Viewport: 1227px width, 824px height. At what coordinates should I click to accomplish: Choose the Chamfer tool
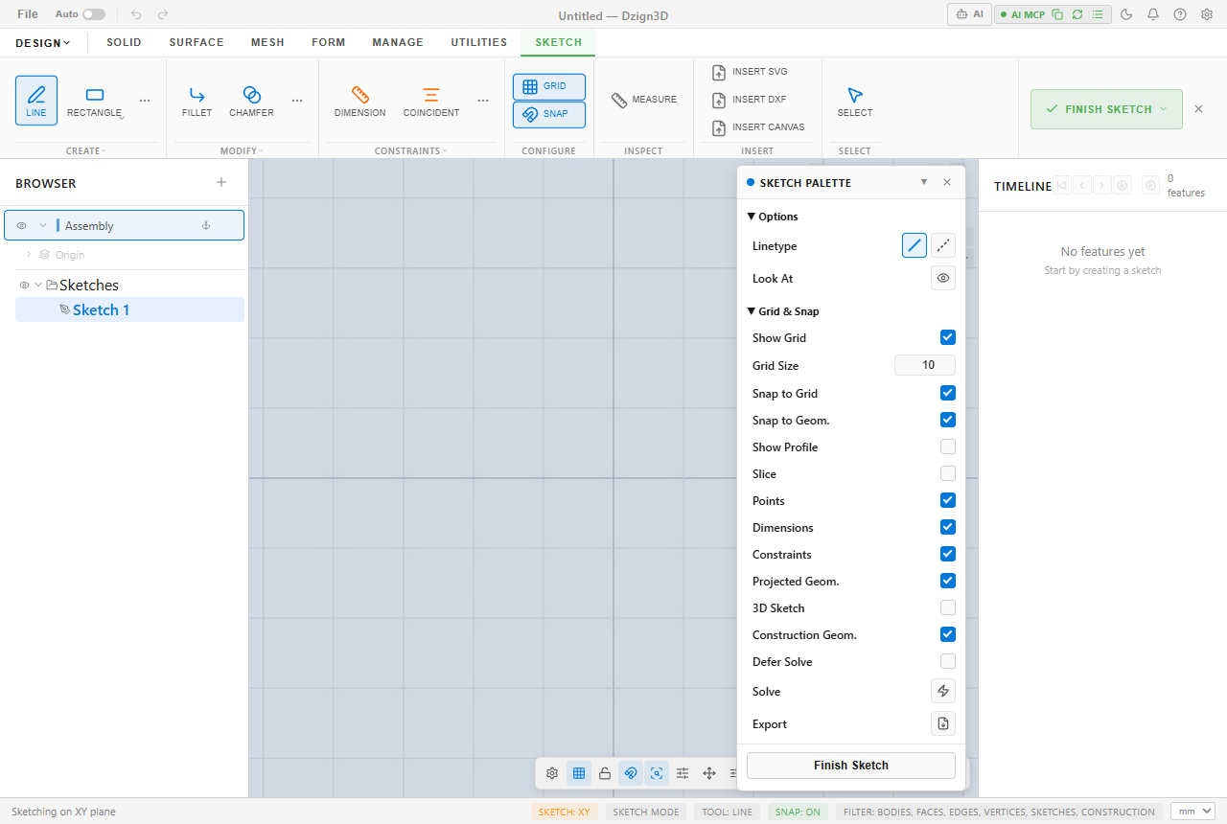(251, 101)
